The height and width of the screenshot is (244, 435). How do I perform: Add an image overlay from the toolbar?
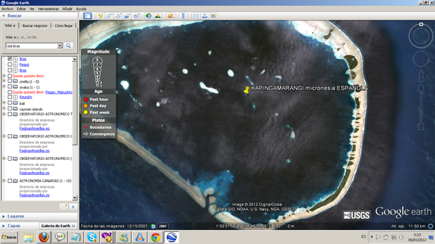coord(127,16)
